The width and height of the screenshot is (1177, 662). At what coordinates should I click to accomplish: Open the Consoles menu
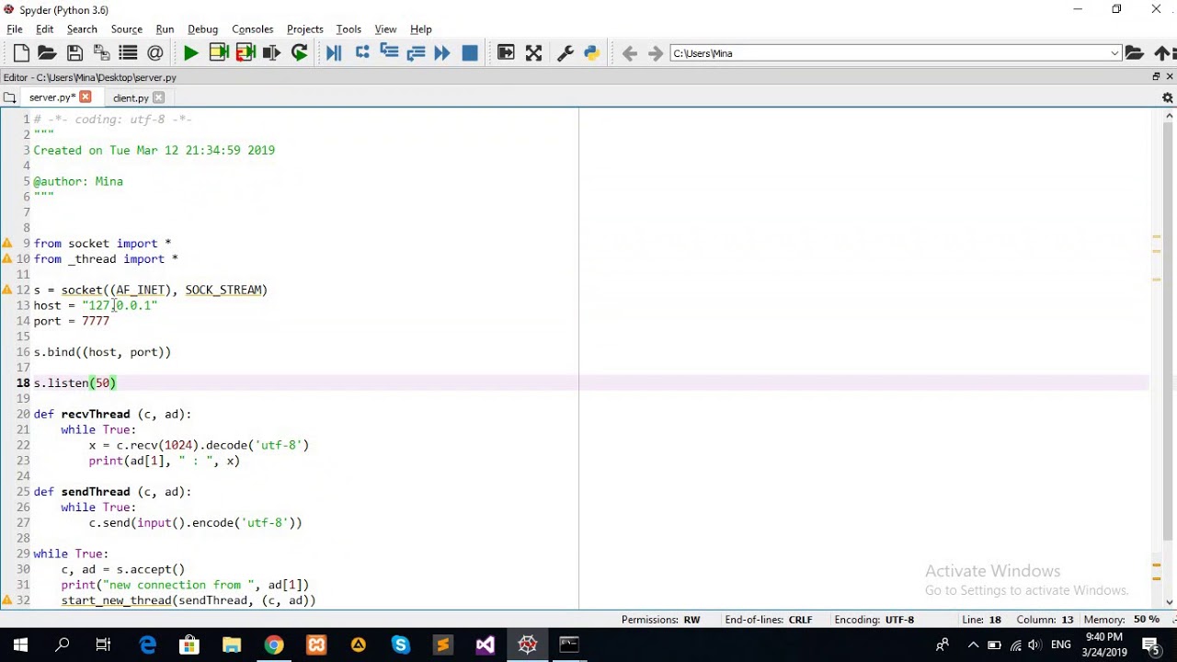coord(253,29)
